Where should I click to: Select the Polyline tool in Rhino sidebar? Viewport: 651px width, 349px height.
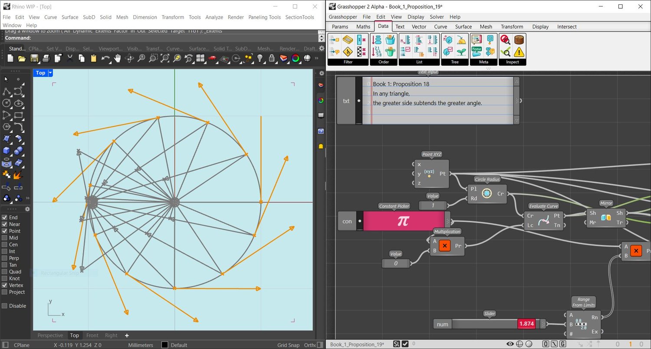pyautogui.click(x=7, y=92)
